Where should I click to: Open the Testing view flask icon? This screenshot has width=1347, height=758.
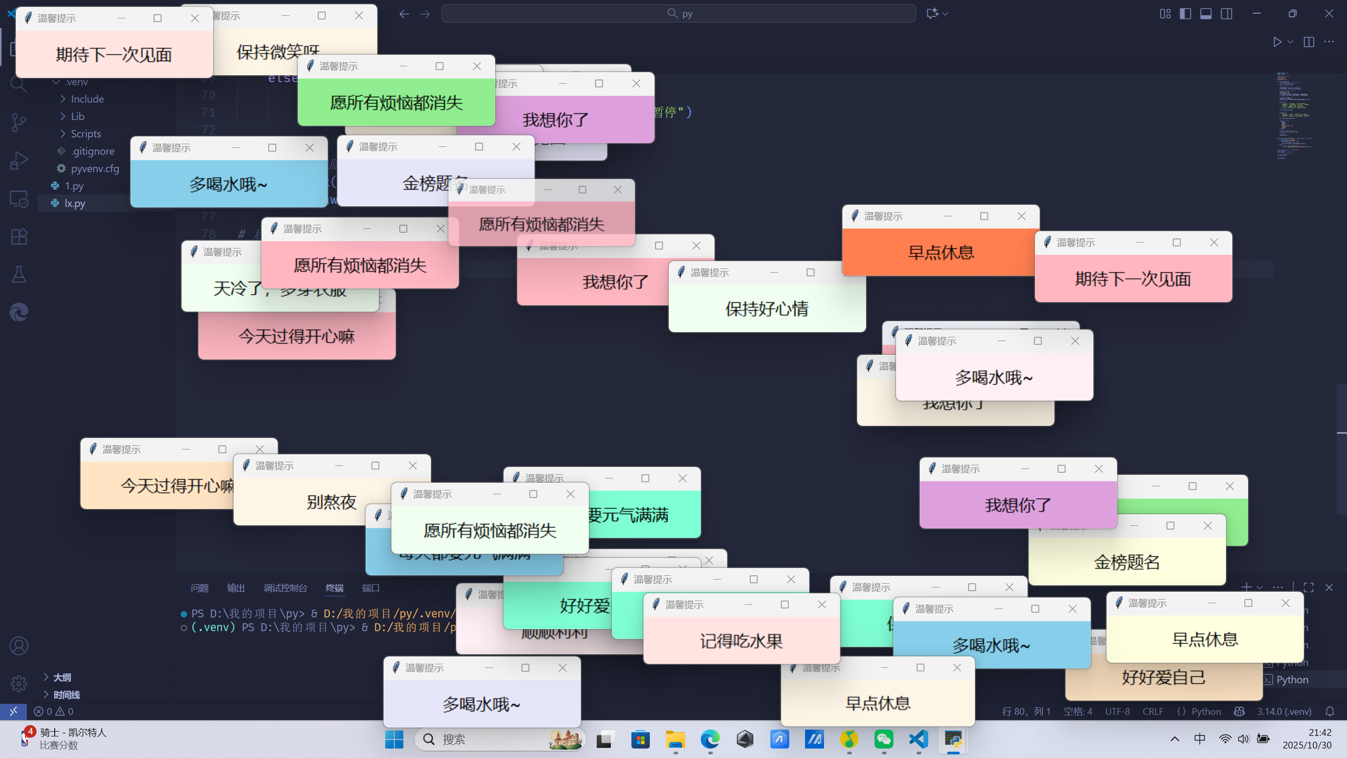(18, 274)
